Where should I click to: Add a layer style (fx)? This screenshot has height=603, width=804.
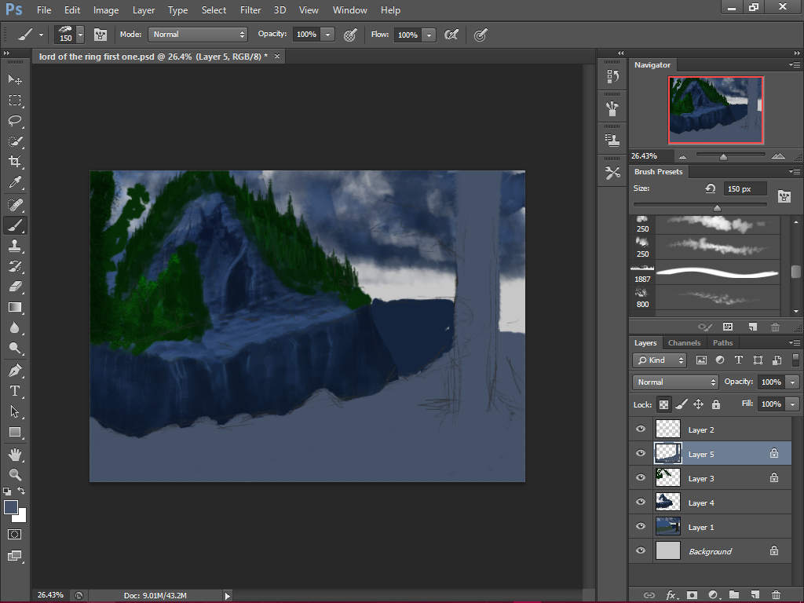[671, 595]
